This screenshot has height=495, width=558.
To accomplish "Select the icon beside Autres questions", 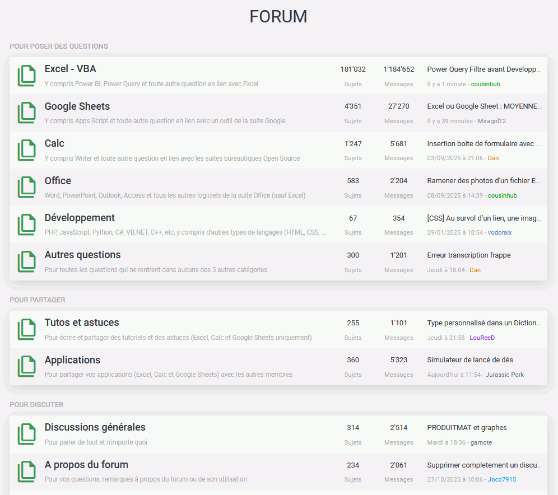I will tap(26, 261).
